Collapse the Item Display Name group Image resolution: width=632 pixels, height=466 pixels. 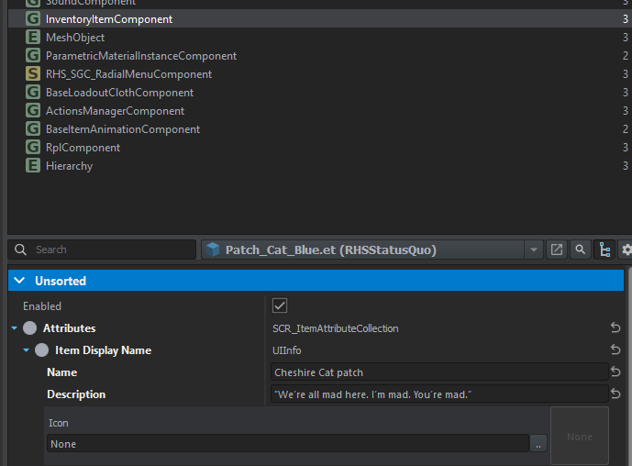pos(27,350)
